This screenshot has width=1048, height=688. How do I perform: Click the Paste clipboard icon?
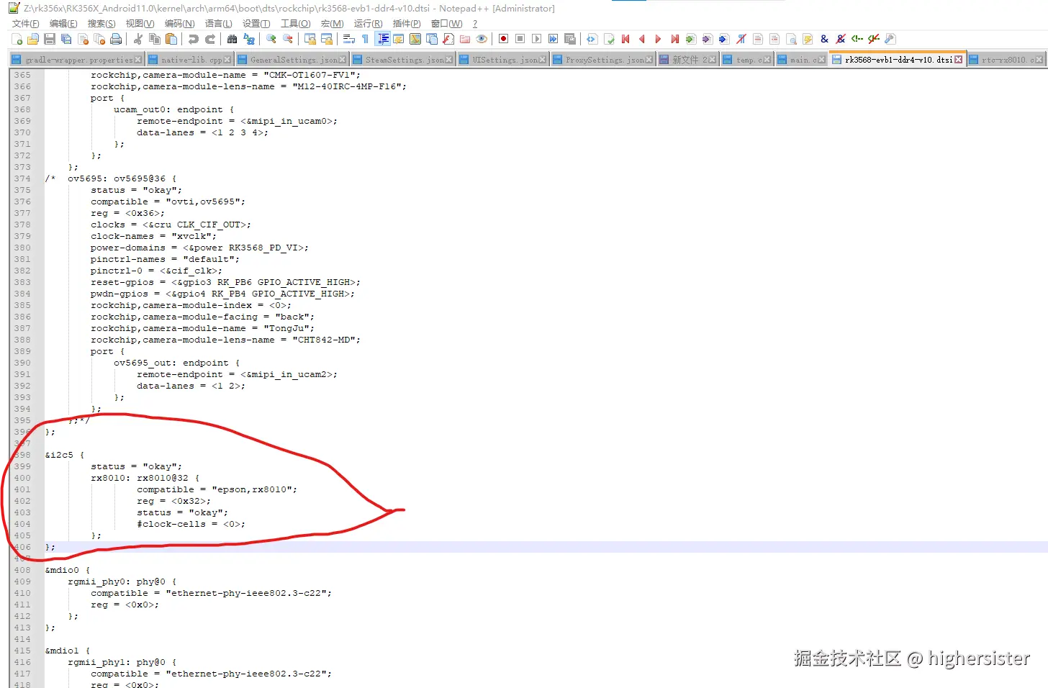[171, 39]
